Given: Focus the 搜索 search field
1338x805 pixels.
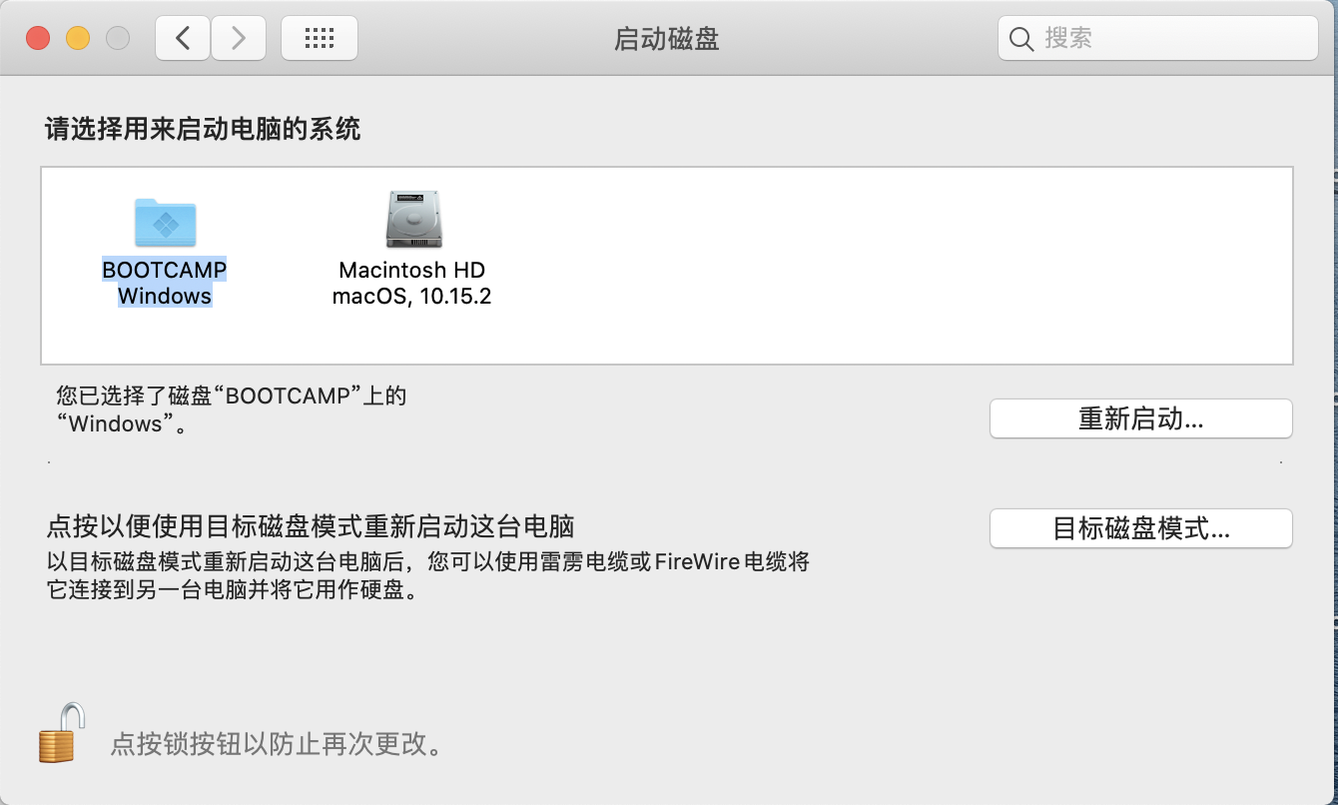Looking at the screenshot, I should click(x=1158, y=39).
